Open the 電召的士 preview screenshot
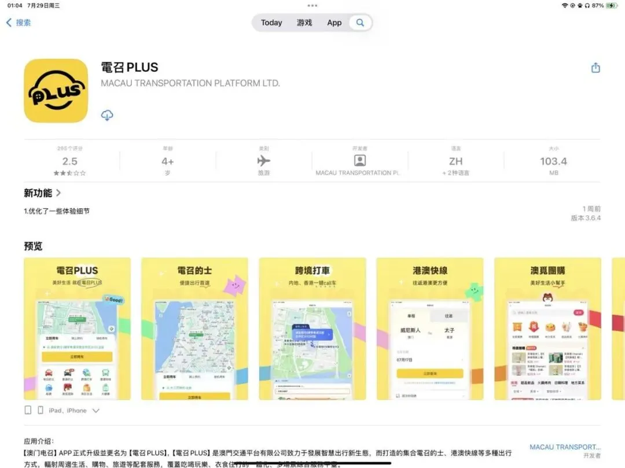The width and height of the screenshot is (625, 468). [194, 329]
